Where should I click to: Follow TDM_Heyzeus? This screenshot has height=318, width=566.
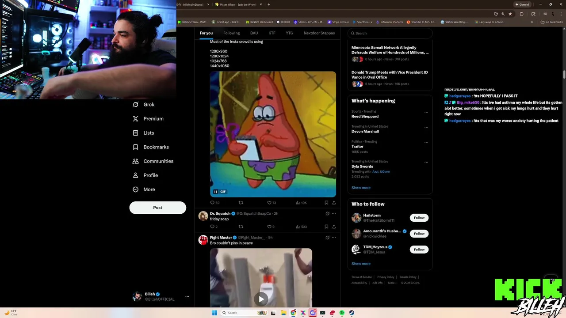pyautogui.click(x=419, y=250)
